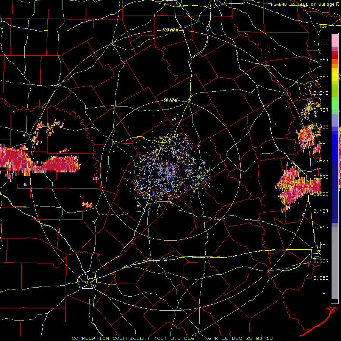Select the 1.000 value on the color scale
Image resolution: width=341 pixels, height=341 pixels.
[x=321, y=42]
